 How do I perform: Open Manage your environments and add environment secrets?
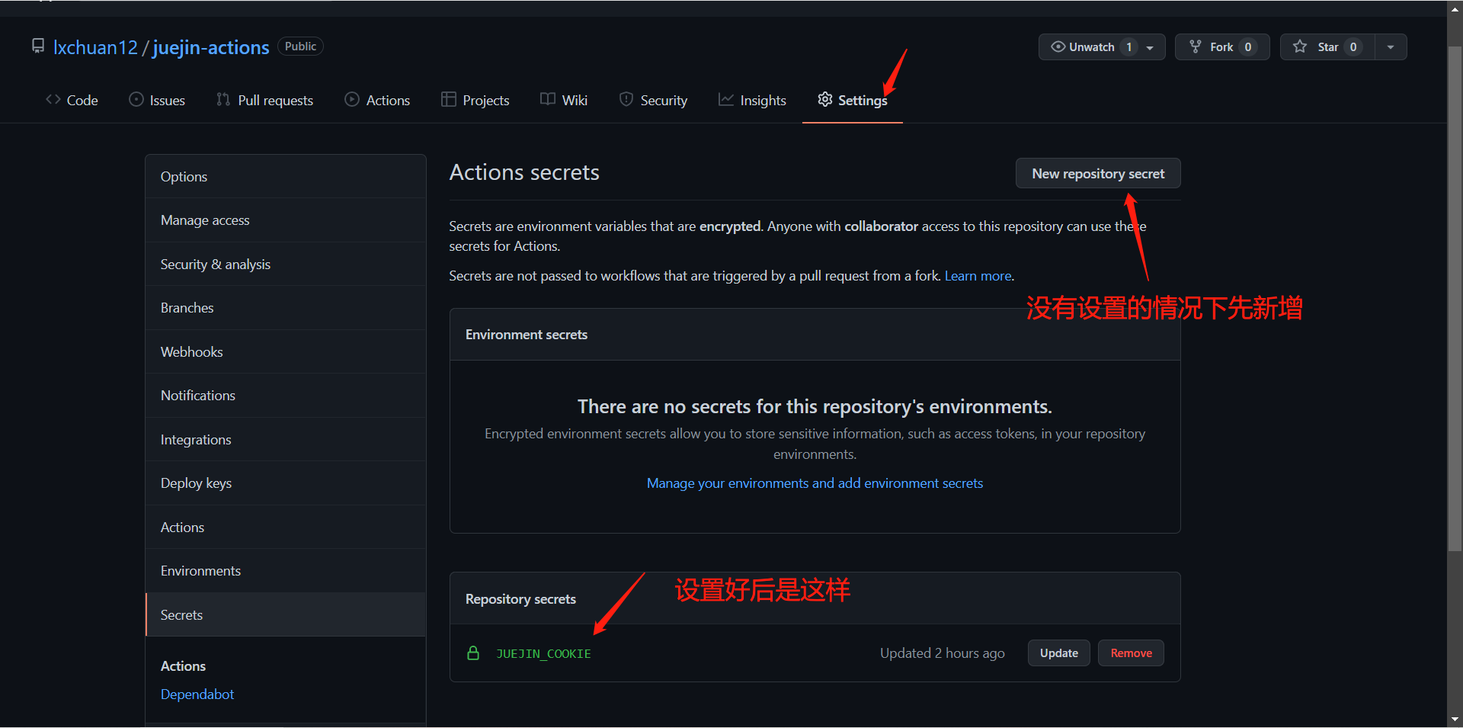tap(815, 483)
